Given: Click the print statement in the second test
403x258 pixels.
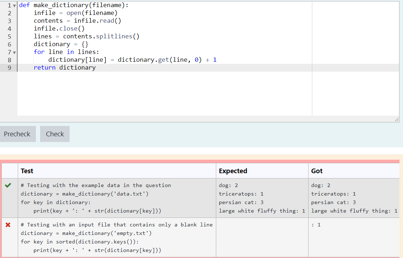Looking at the screenshot, I should (97, 250).
